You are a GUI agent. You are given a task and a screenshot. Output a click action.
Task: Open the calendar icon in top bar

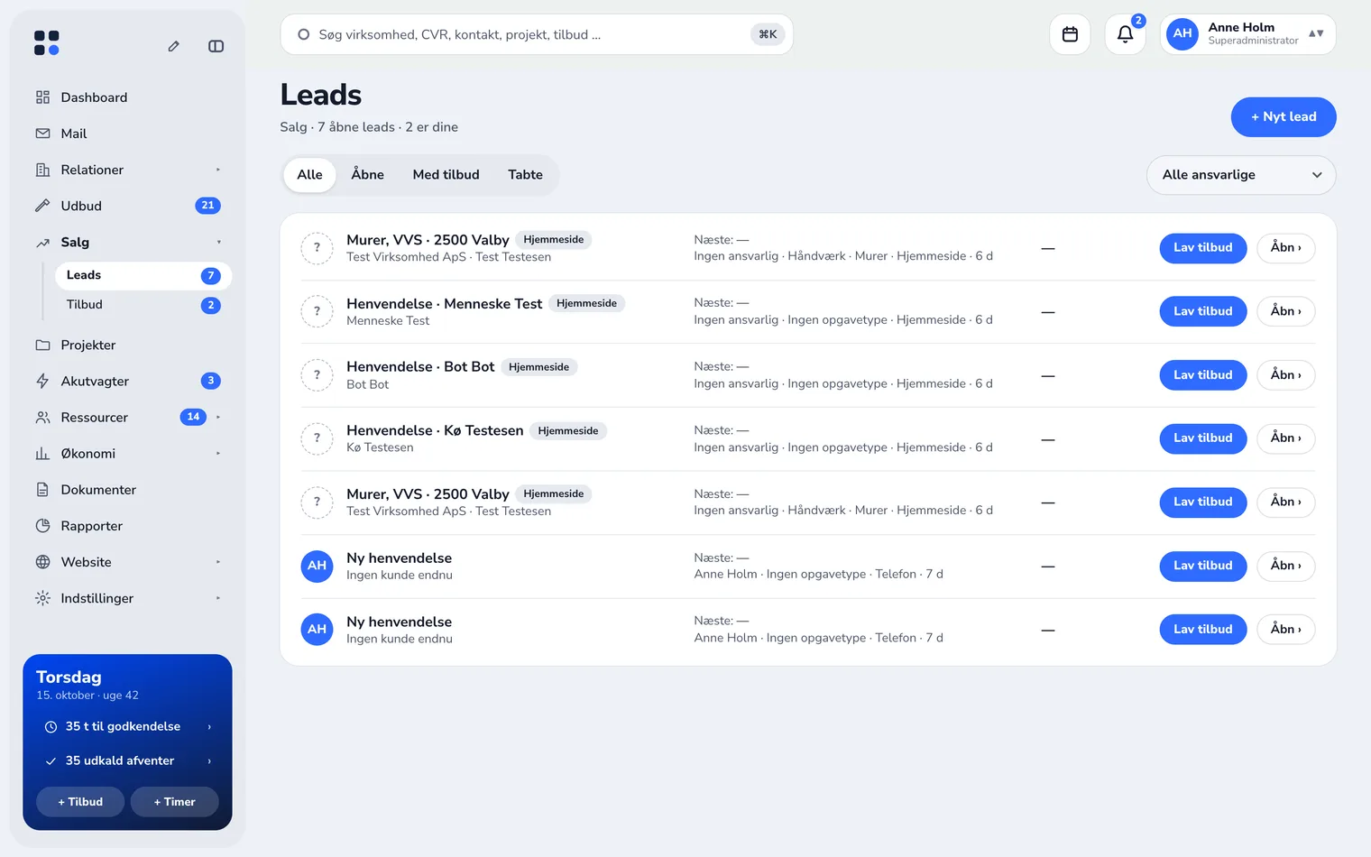pyautogui.click(x=1070, y=34)
